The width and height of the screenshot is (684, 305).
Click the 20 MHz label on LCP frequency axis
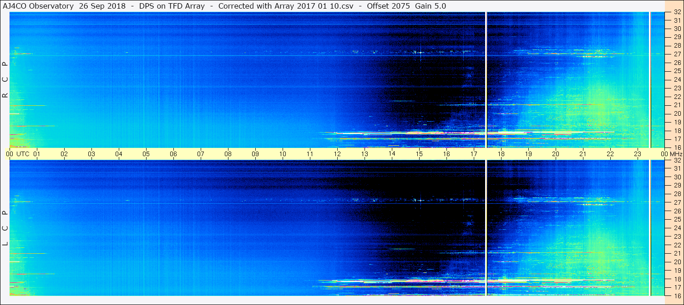pyautogui.click(x=677, y=262)
